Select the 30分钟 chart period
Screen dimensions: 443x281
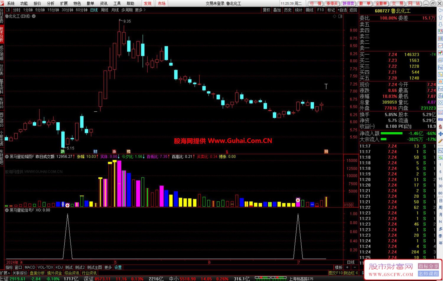coord(67,10)
